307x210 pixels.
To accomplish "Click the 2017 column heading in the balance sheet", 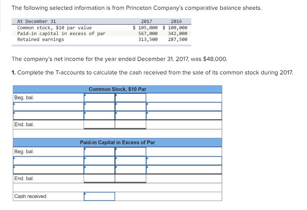I will (x=147, y=21).
